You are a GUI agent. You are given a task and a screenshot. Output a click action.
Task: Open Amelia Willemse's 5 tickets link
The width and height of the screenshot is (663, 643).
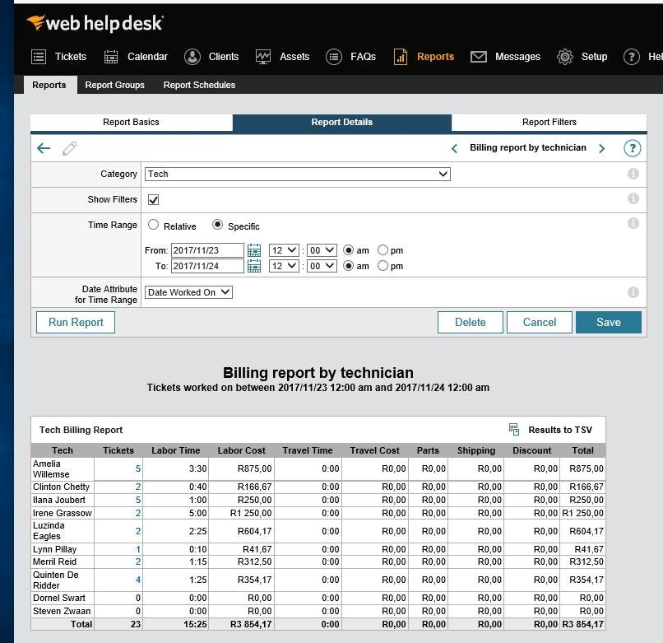[x=138, y=468]
